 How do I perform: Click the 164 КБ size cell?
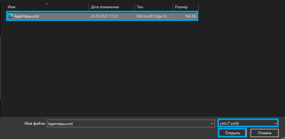click(191, 16)
